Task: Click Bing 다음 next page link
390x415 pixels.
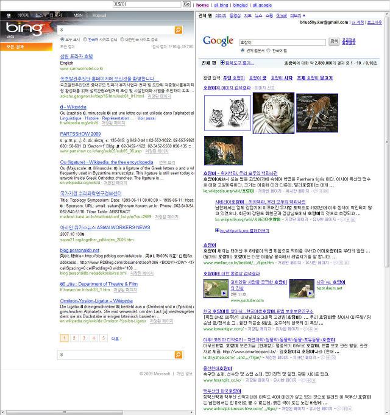Action: (x=115, y=338)
